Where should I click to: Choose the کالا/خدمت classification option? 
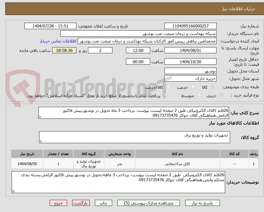169,87
